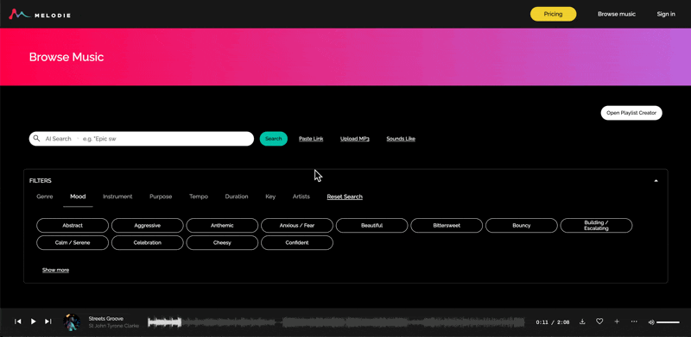
Task: Download the current track
Action: click(582, 321)
